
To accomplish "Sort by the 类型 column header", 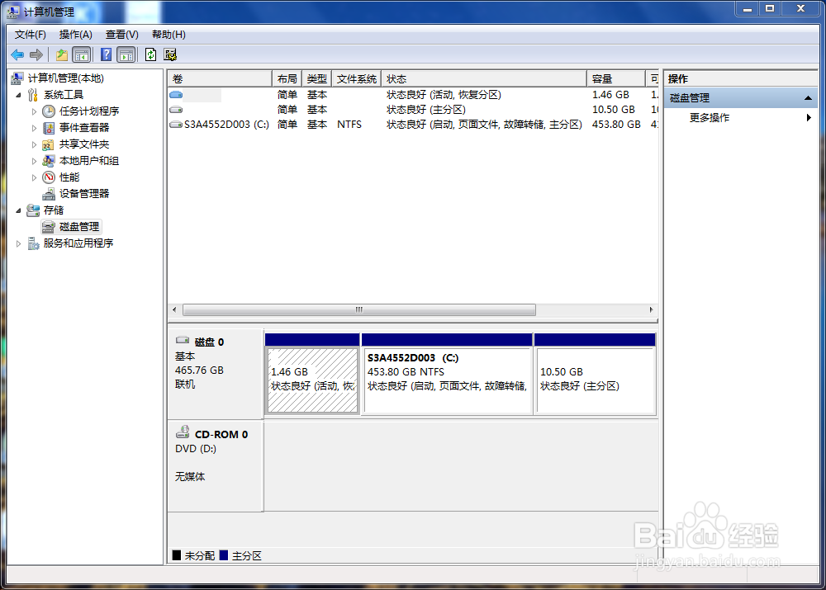I will coord(317,79).
